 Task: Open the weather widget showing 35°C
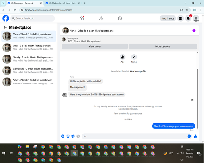[169, 153]
